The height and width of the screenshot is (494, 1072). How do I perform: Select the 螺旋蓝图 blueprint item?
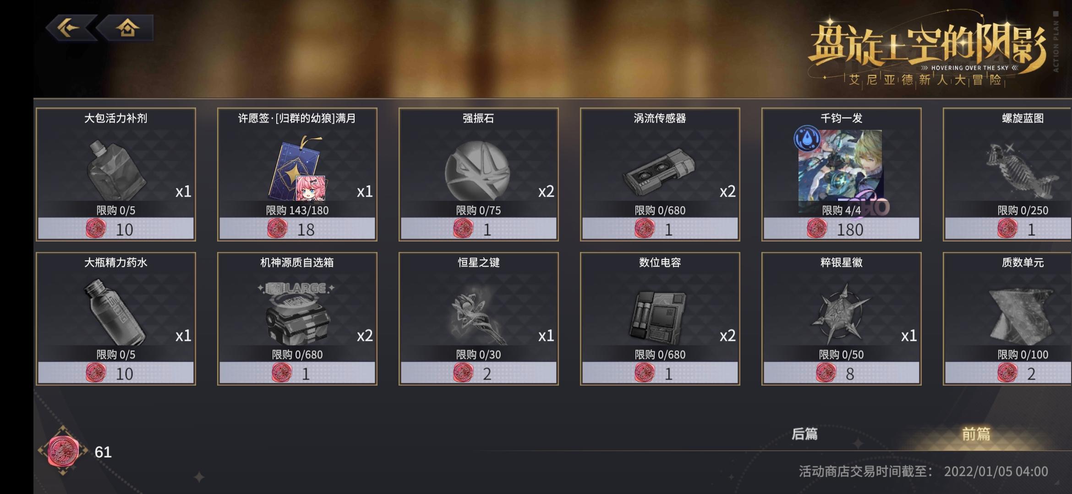point(1007,174)
